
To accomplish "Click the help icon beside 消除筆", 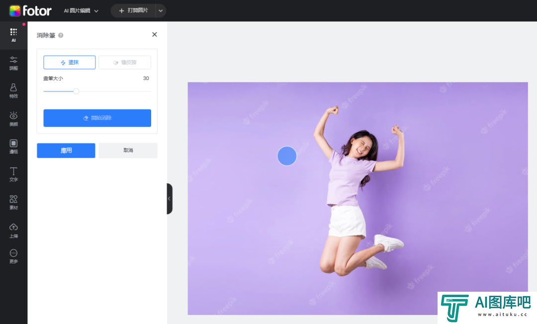I will (61, 35).
